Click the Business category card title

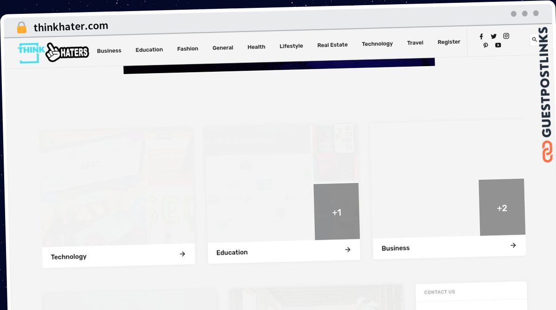396,248
